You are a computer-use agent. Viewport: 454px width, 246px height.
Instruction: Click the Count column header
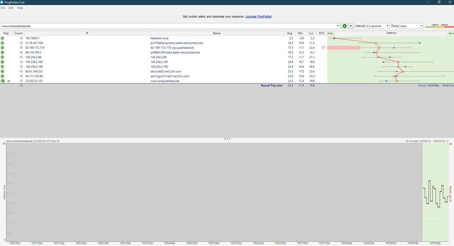18,33
